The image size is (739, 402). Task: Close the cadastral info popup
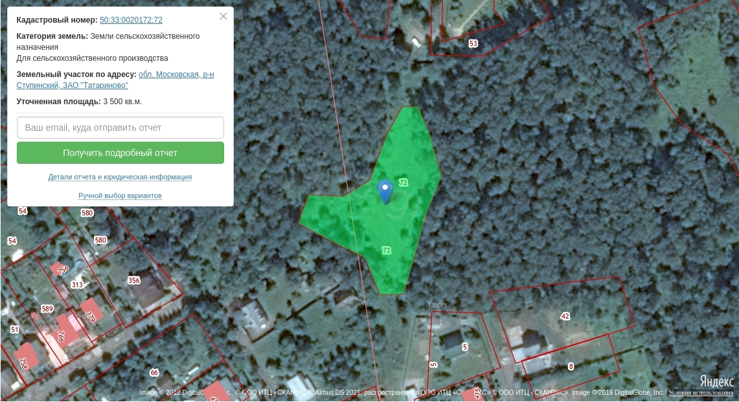pos(223,16)
